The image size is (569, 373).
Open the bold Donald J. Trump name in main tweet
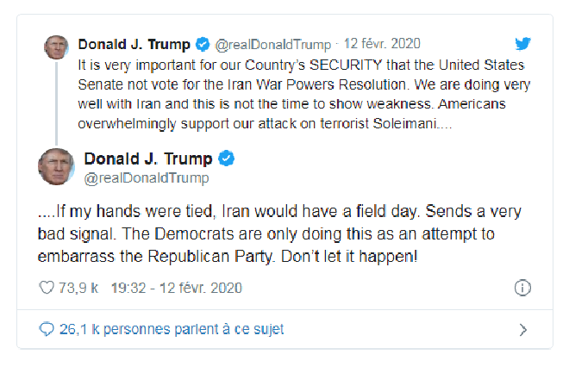coord(147,159)
